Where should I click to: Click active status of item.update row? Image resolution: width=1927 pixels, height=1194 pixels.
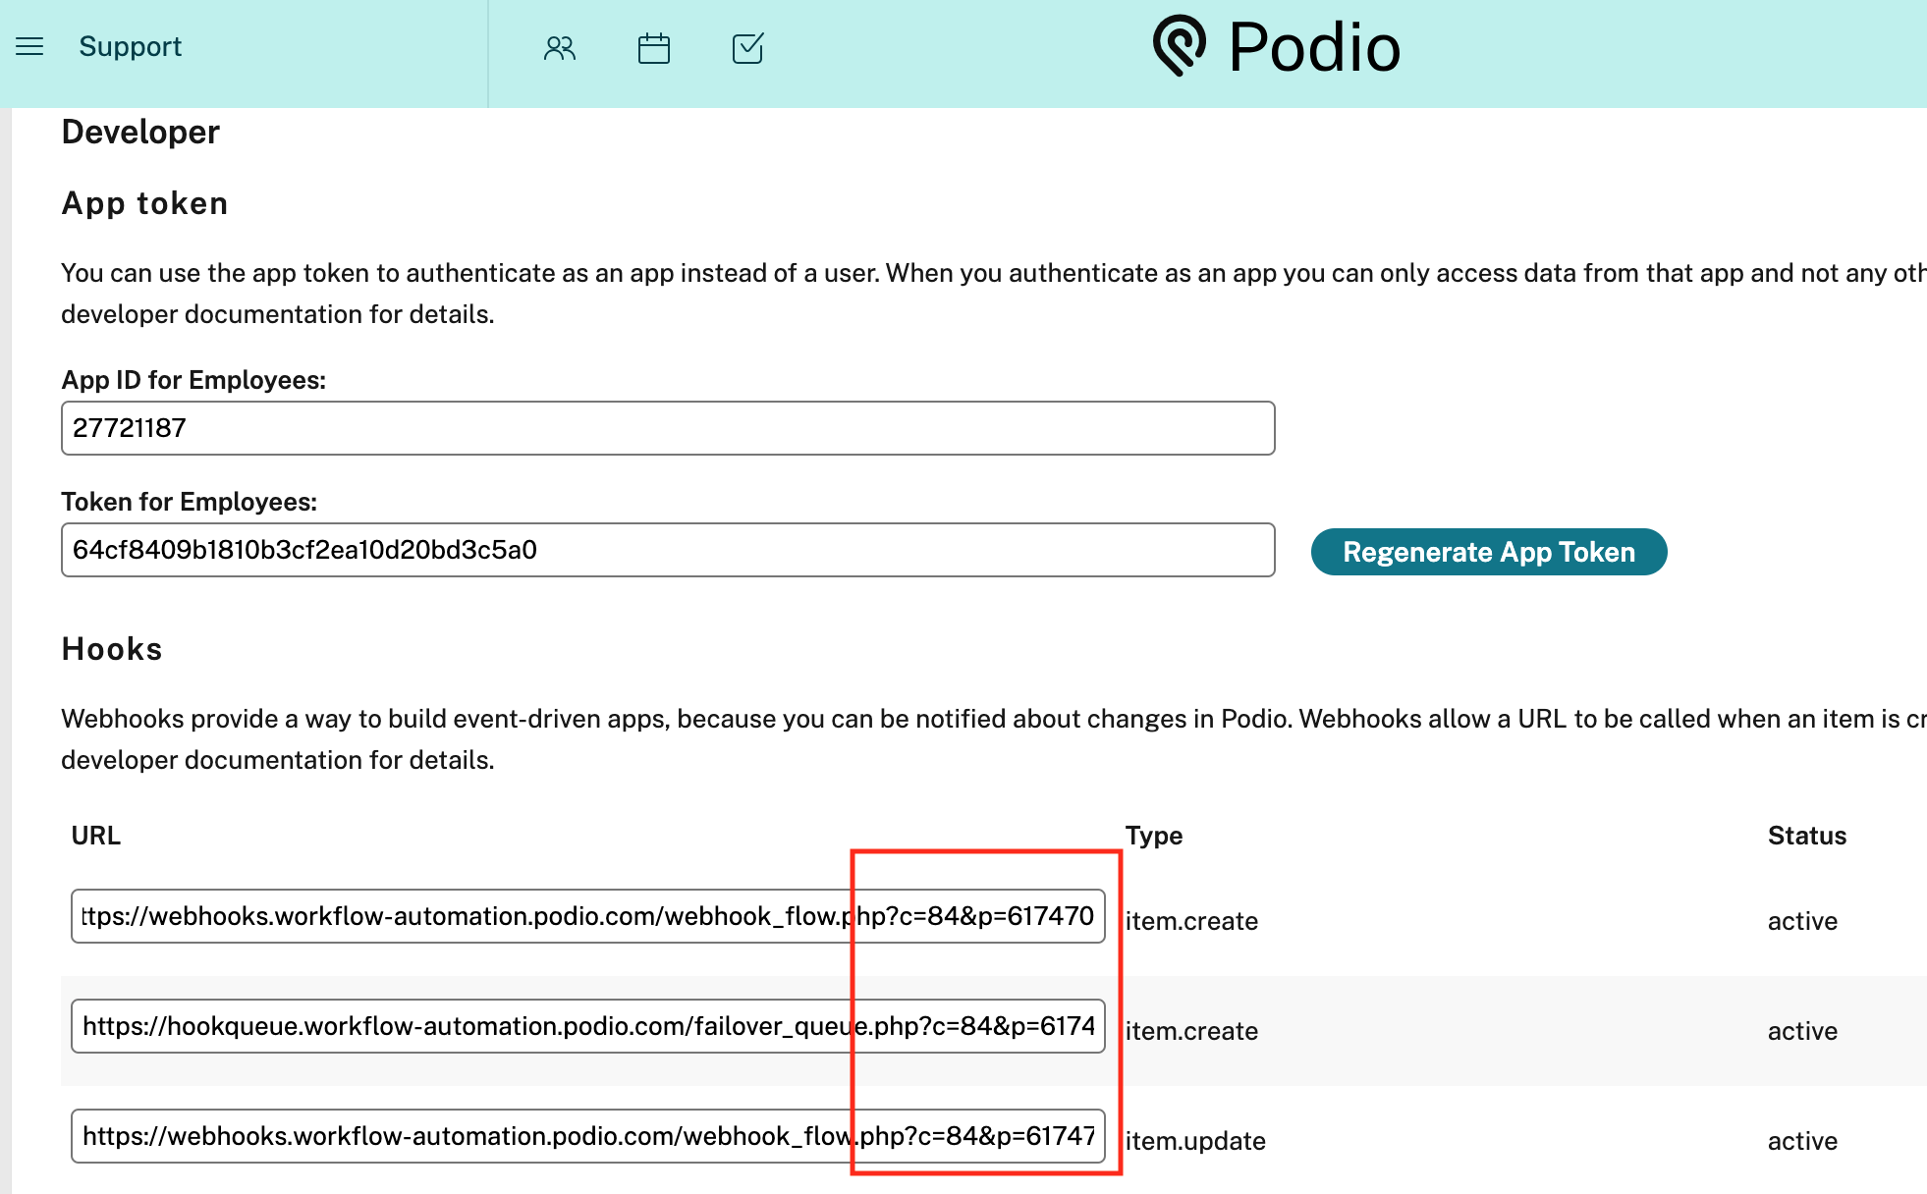[x=1802, y=1141]
